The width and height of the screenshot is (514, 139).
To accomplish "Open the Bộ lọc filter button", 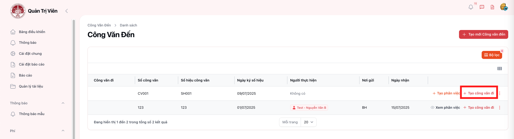I will point(492,55).
